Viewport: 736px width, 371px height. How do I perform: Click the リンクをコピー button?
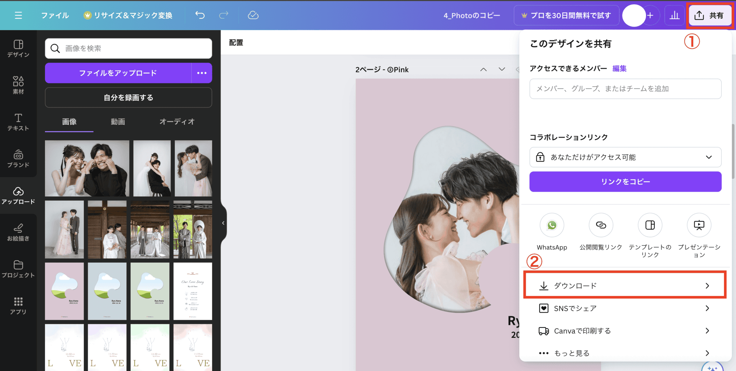click(625, 182)
